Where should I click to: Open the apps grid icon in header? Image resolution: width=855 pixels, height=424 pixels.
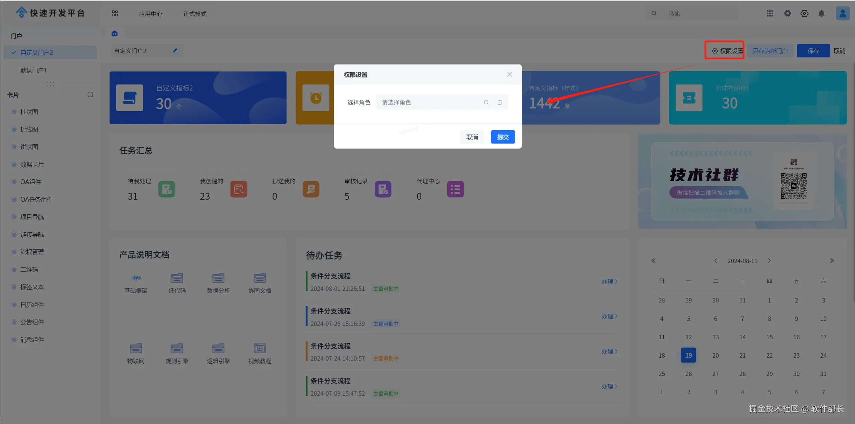coord(769,13)
